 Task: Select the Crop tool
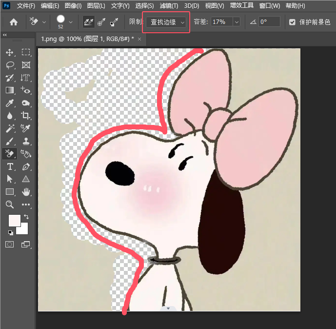click(x=26, y=116)
